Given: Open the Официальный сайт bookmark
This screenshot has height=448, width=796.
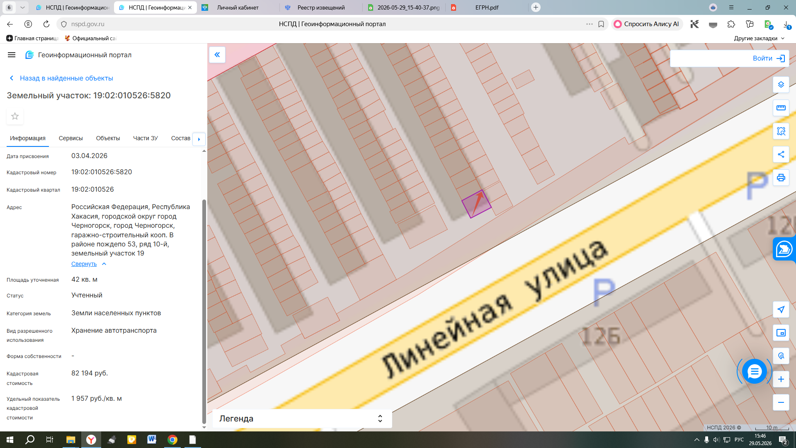Looking at the screenshot, I should (x=90, y=38).
